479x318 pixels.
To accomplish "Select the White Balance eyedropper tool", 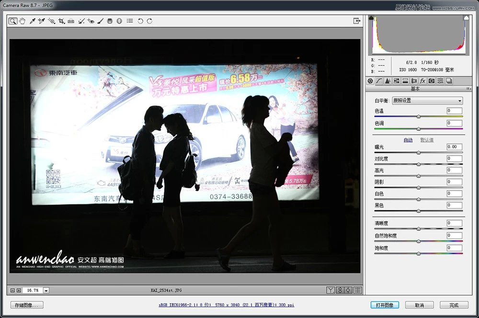I will coord(32,21).
